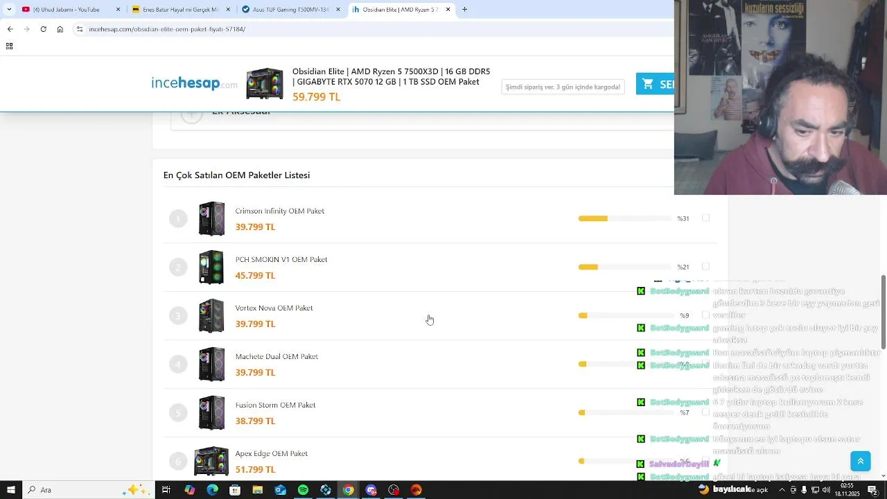This screenshot has width=887, height=499.
Task: Jump to page top with blue arrow button
Action: coord(860,461)
